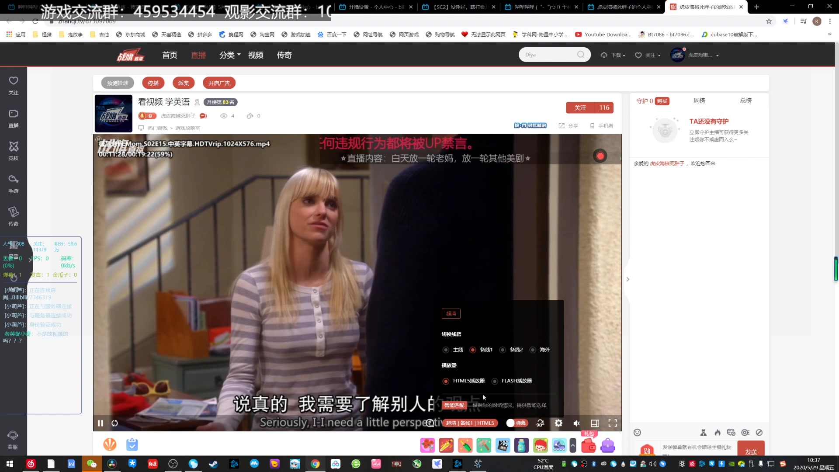Click the 手机看 mobile view link

tap(602, 126)
